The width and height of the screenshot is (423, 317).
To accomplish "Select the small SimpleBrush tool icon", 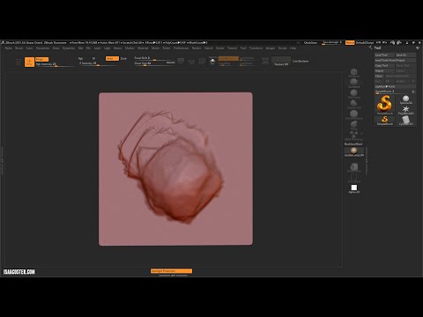I will click(x=384, y=121).
